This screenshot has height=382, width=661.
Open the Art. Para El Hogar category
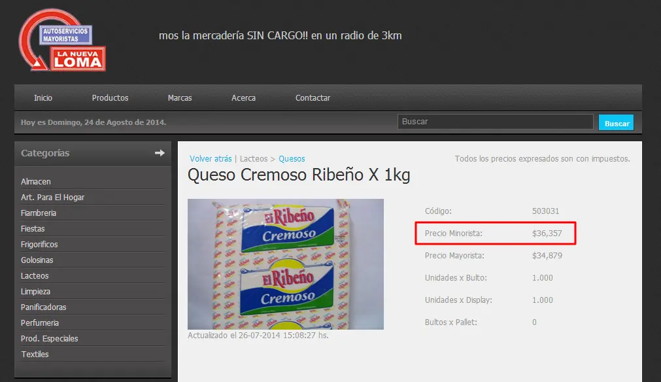coord(53,198)
